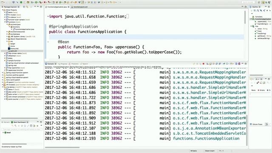Select getValue() in Outline
272x153 pixels.
coord(263,36)
